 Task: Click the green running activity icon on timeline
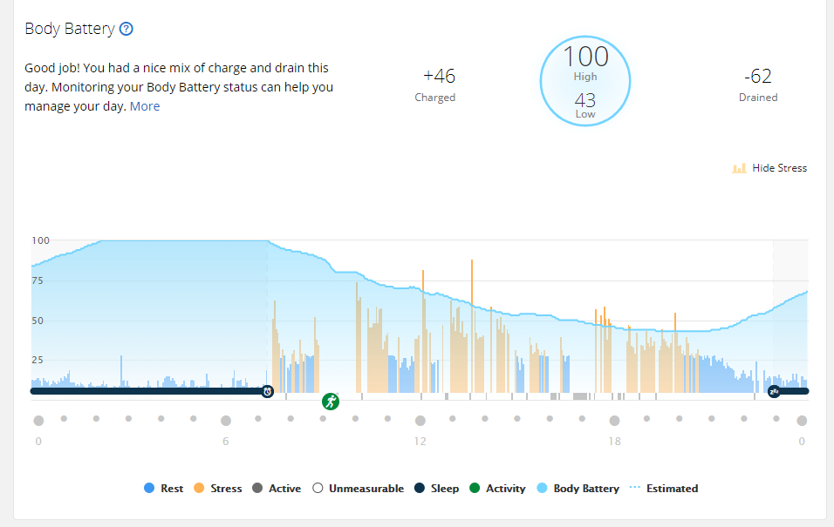pyautogui.click(x=331, y=401)
